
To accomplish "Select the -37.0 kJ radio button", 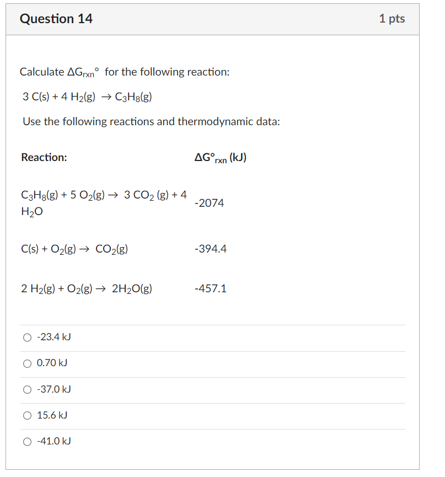I will tap(27, 389).
